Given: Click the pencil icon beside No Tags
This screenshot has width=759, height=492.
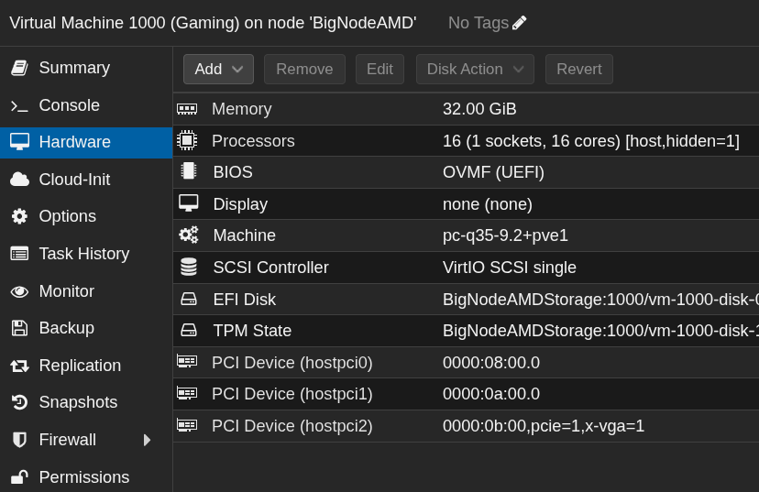Looking at the screenshot, I should (520, 23).
